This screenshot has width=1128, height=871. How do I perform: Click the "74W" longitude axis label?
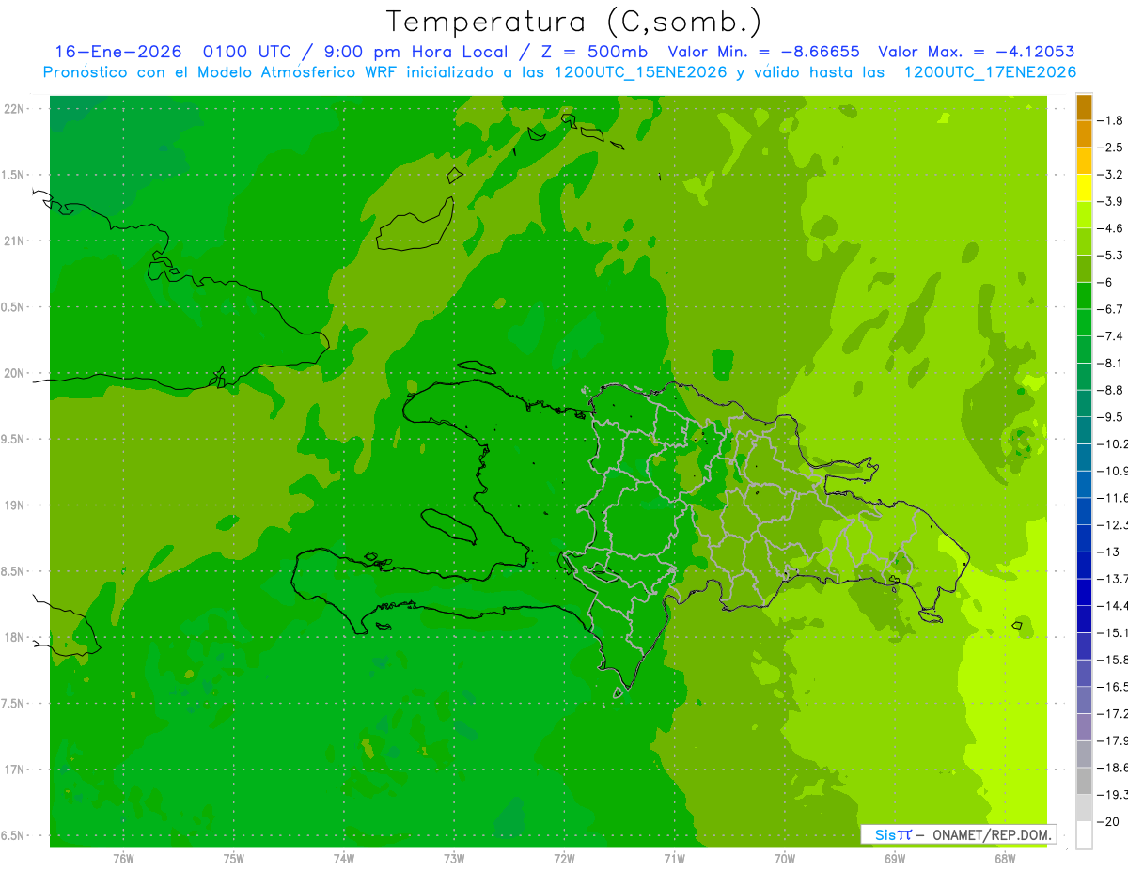[x=343, y=858]
